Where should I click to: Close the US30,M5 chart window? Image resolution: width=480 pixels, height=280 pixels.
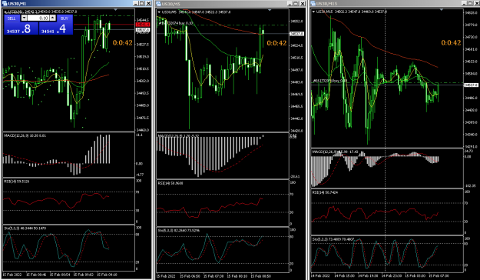303,4
